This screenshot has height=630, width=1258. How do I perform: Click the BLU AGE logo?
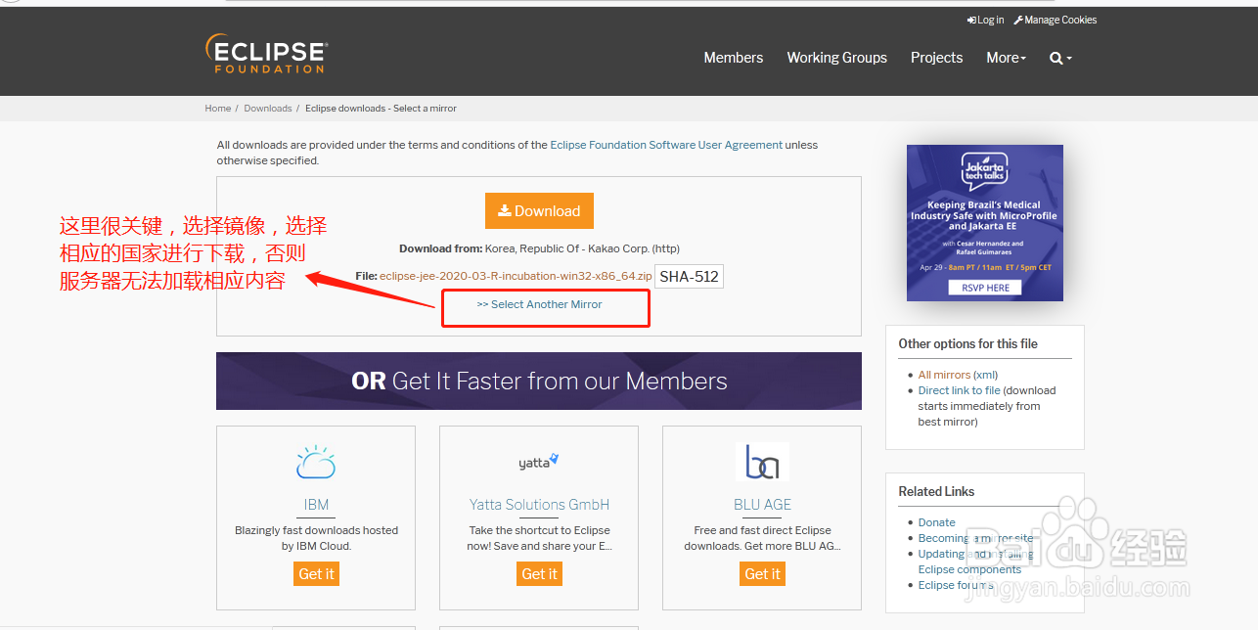tap(762, 462)
